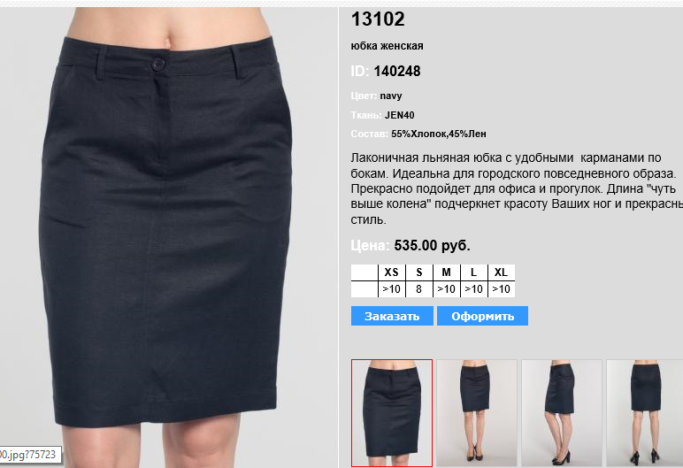Open the third thumbnail showing side view
Image resolution: width=683 pixels, height=468 pixels.
(x=562, y=413)
